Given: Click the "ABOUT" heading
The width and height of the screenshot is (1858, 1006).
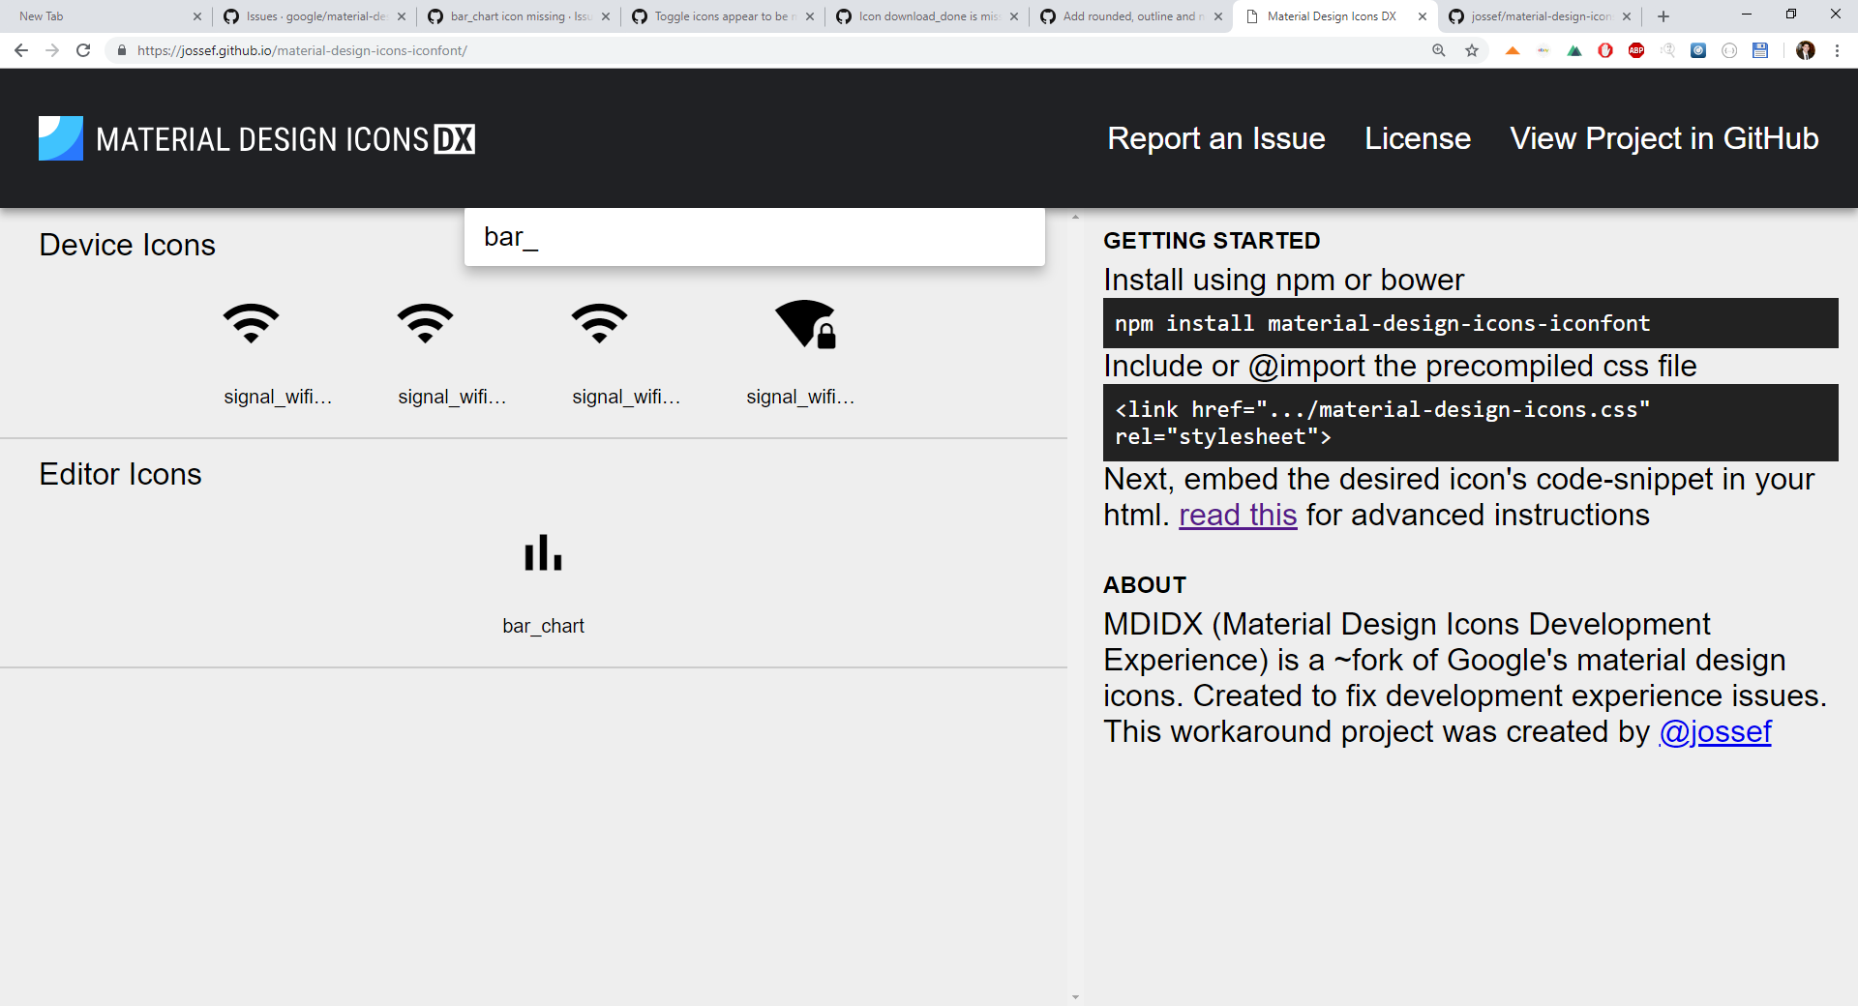Looking at the screenshot, I should (1145, 585).
